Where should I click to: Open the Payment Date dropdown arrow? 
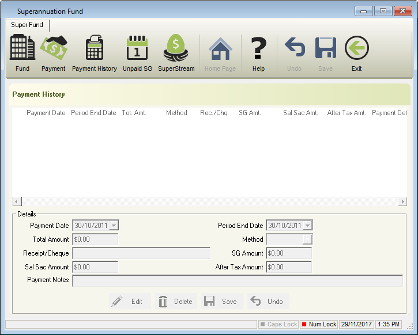pos(114,226)
